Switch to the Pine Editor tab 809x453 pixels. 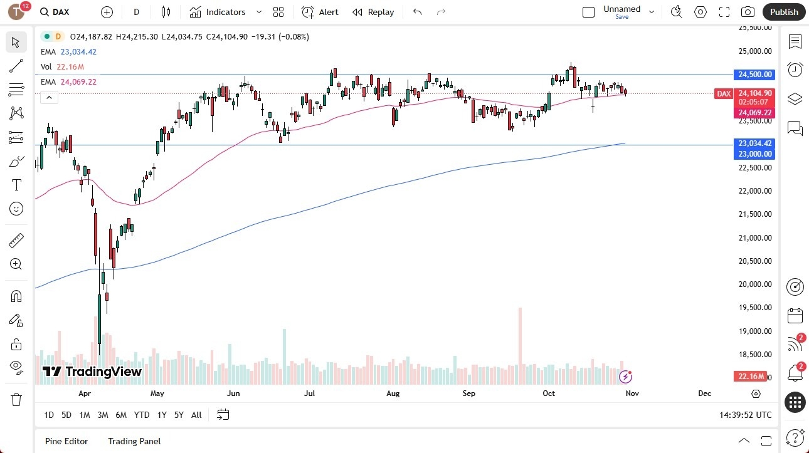[x=66, y=441]
